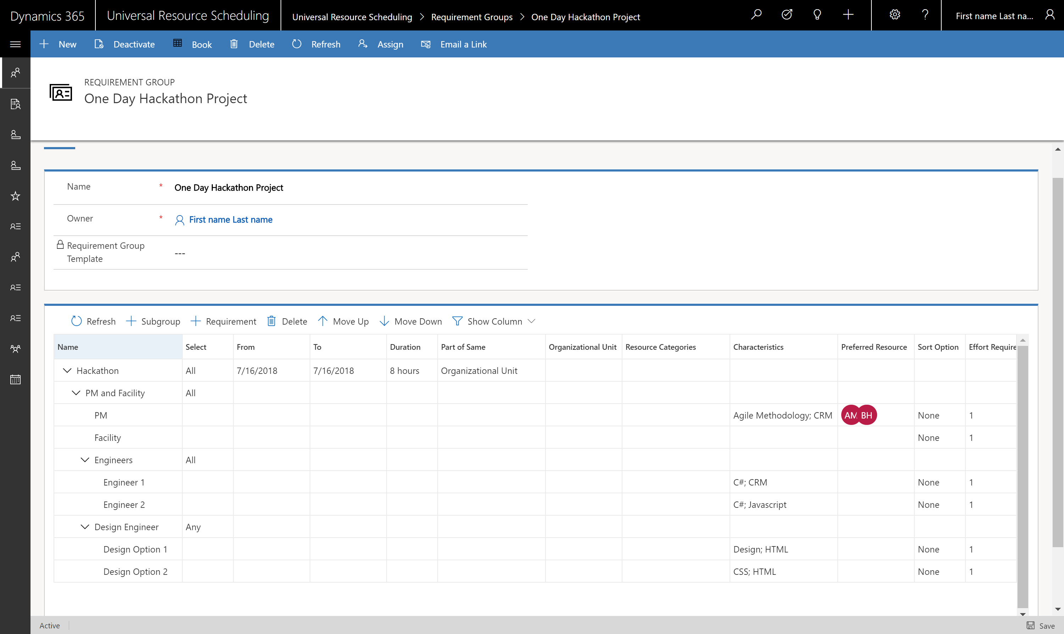1064x634 pixels.
Task: Select the first sidebar resources icon
Action: click(15, 73)
